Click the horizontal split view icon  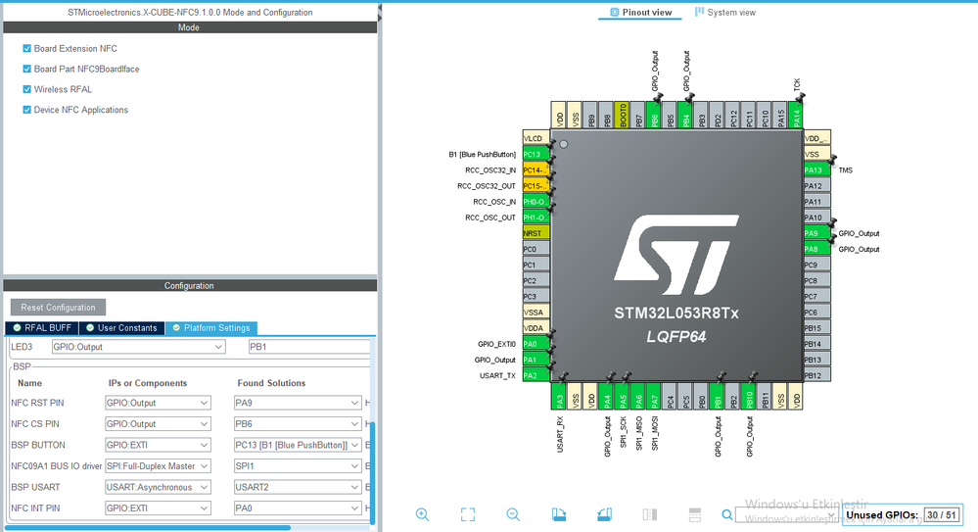[695, 514]
